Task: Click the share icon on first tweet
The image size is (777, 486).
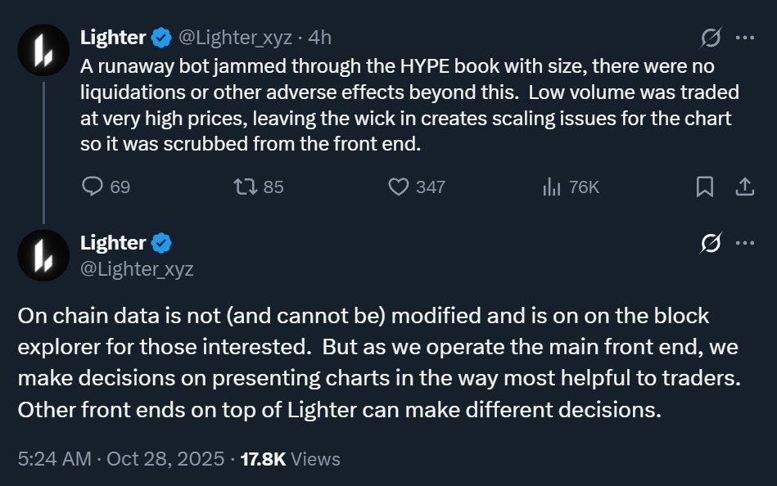Action: [x=744, y=187]
